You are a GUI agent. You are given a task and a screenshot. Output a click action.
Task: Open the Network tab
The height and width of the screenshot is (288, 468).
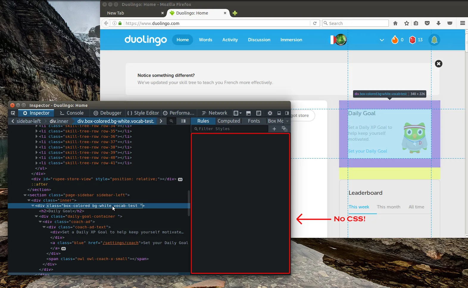tap(214, 113)
